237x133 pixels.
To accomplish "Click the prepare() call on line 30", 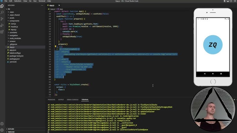I will click(63, 44).
